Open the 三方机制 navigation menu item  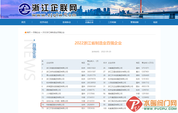112,22
